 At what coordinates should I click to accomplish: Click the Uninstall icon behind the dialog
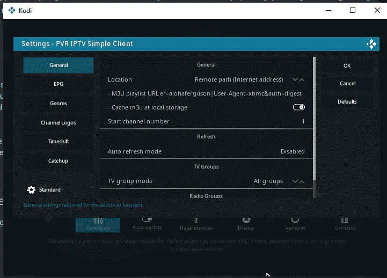(x=345, y=220)
